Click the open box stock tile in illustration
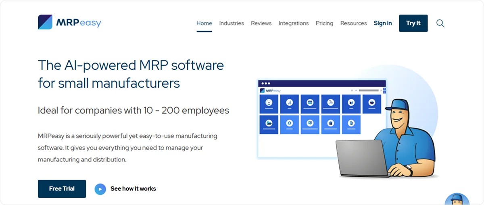Image resolution: width=484 pixels, height=205 pixels. [x=351, y=104]
